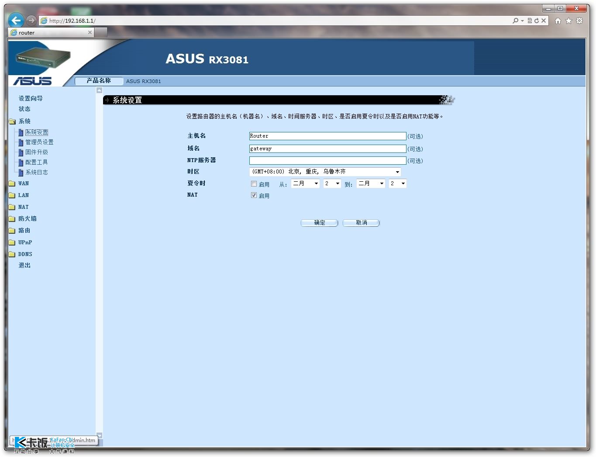Go back with the browser back arrow
Screen dimensions: 596x457
(16, 20)
